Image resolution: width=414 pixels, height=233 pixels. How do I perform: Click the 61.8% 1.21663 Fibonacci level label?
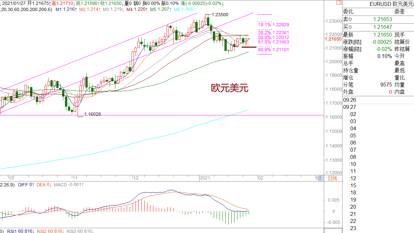(274, 42)
